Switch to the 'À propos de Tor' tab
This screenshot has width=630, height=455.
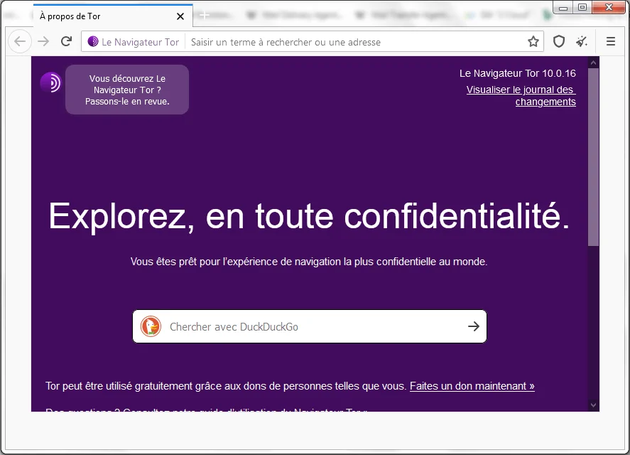pyautogui.click(x=99, y=16)
